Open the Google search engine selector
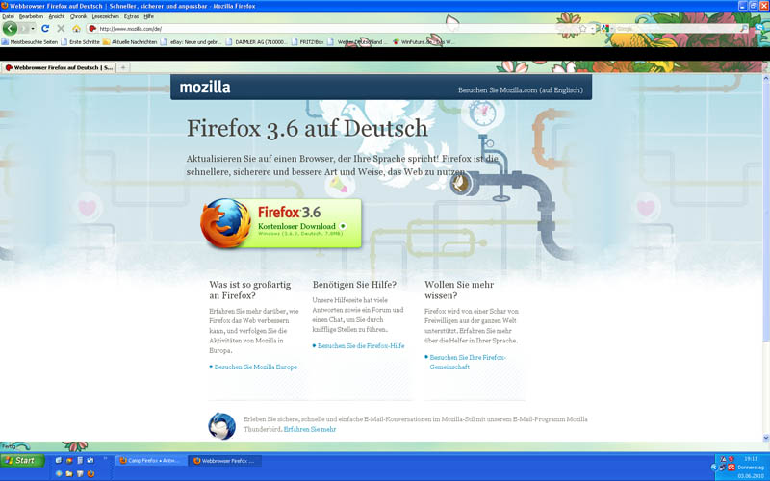Image resolution: width=770 pixels, height=481 pixels. tap(607, 29)
